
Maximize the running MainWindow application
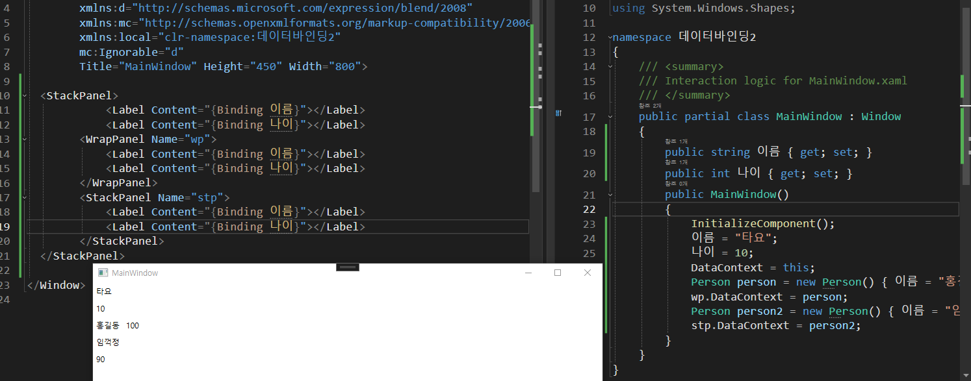tap(556, 273)
